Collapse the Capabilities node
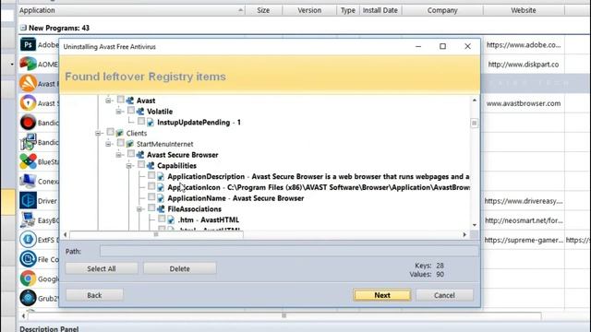The height and width of the screenshot is (332, 591). (x=129, y=166)
